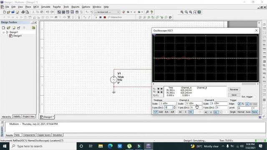The width and height of the screenshot is (267, 150).
Task: Open the Nets tab in spreadsheet view
Action: point(17,135)
